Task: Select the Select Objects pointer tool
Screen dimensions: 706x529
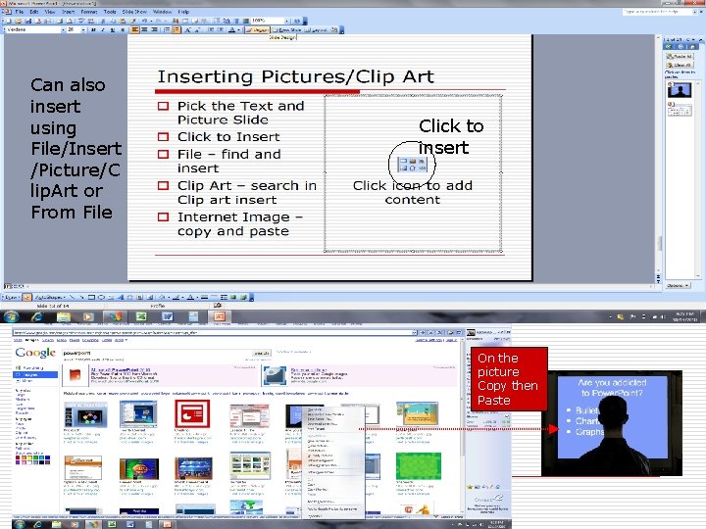Action: 27,298
